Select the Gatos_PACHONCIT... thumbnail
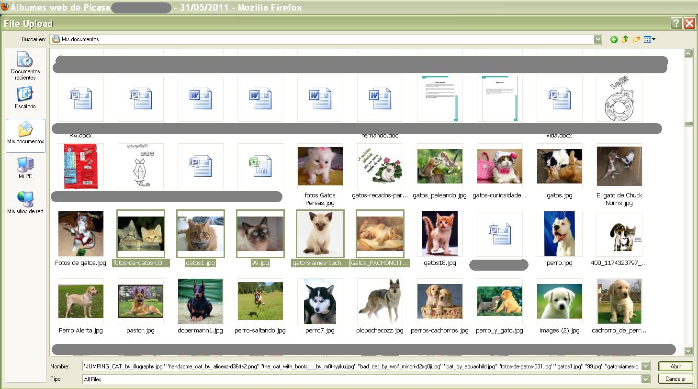Viewport: 698px width, 389px height. click(x=380, y=234)
